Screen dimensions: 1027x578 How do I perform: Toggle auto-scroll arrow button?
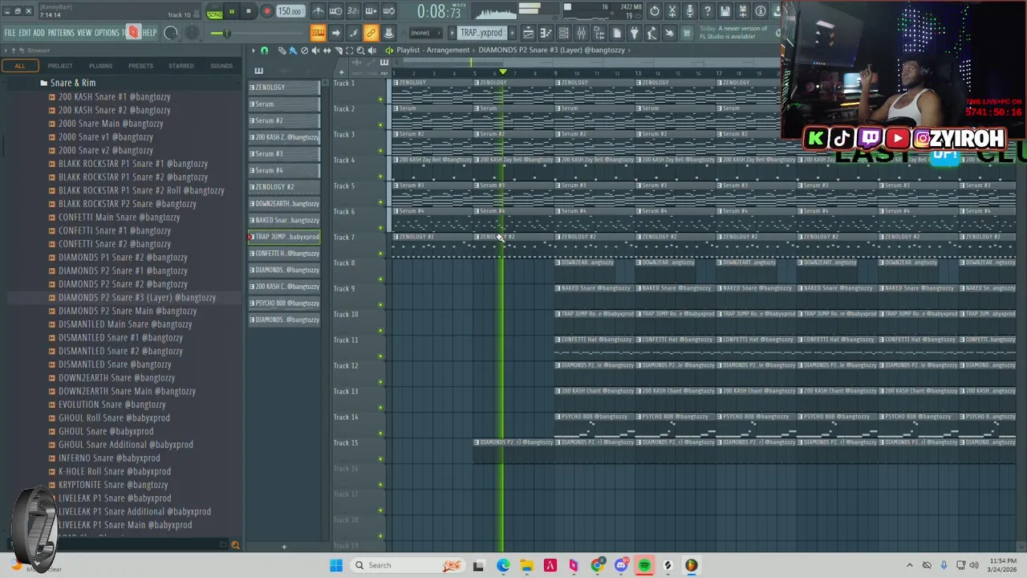[x=335, y=33]
